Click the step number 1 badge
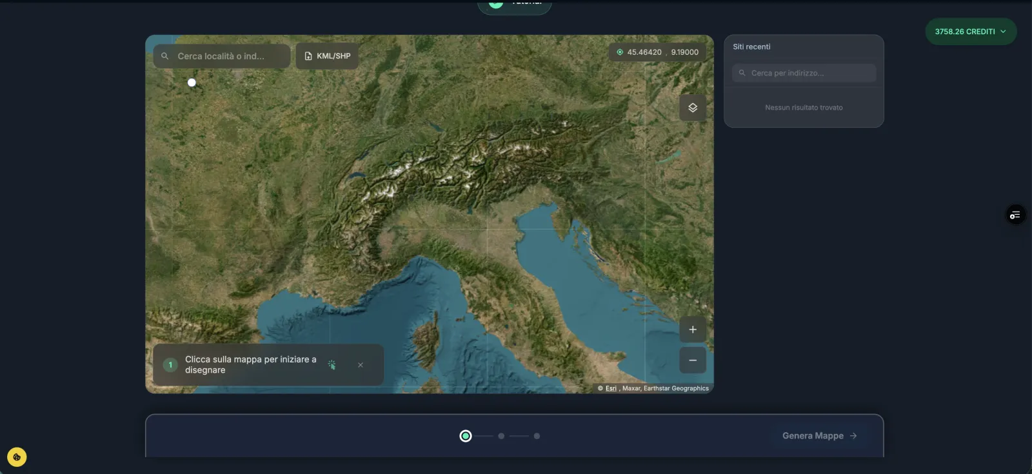This screenshot has width=1032, height=474. (x=170, y=365)
